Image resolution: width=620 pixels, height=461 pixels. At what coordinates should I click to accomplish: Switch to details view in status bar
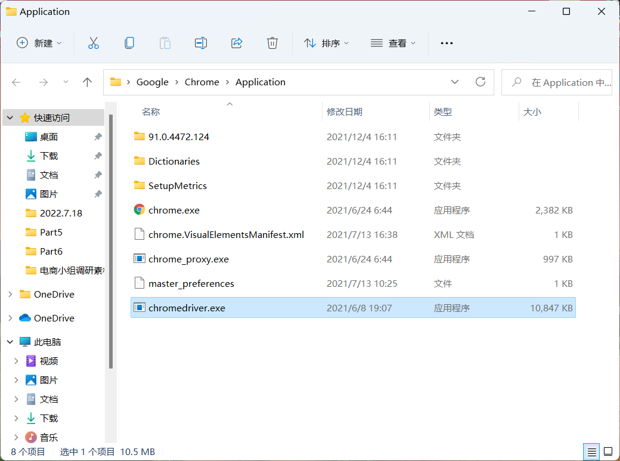(x=591, y=451)
